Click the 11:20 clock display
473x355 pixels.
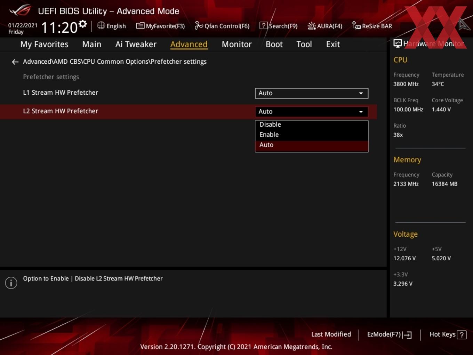tap(59, 27)
